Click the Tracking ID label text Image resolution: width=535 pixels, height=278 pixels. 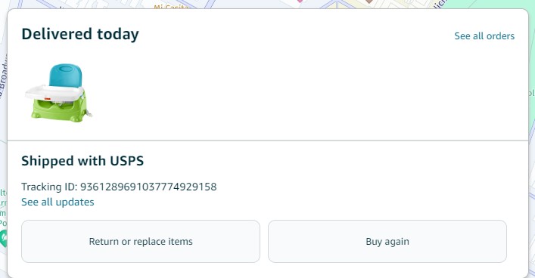pyautogui.click(x=50, y=187)
